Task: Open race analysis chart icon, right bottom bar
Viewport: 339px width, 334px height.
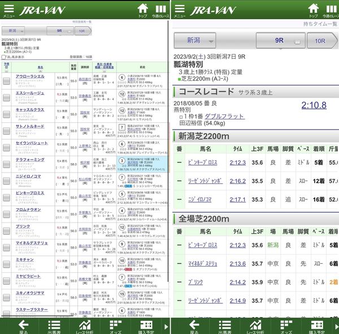Action: (x=255, y=327)
